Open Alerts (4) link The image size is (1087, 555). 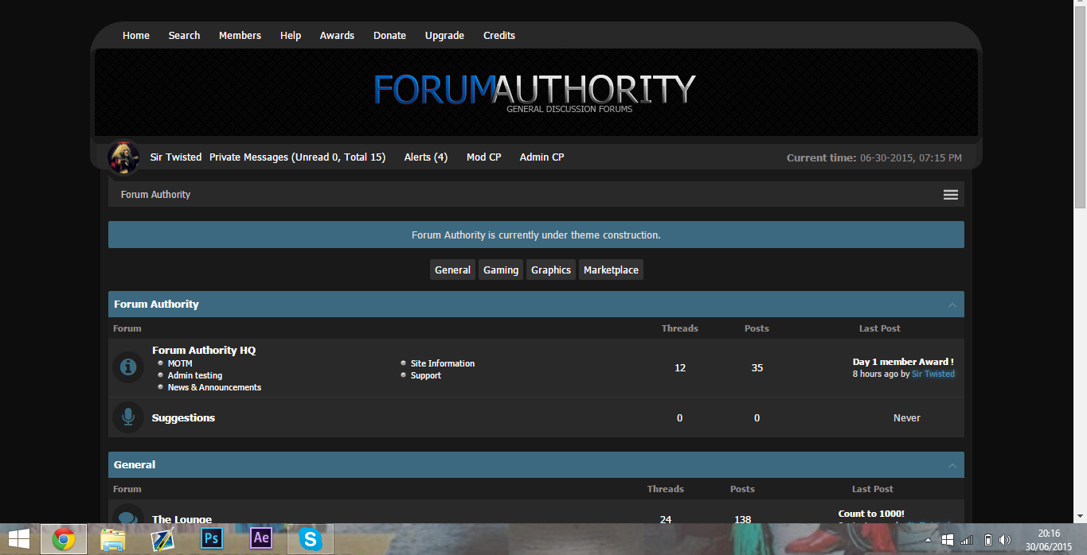point(426,157)
